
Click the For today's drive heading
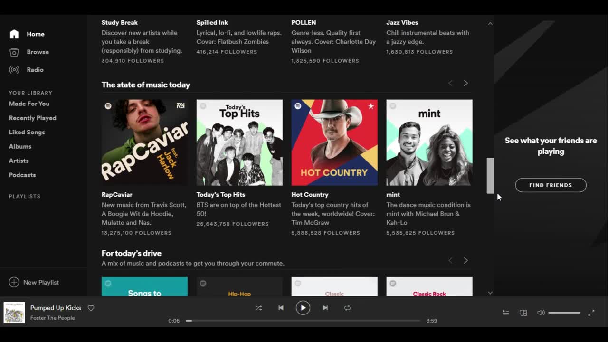pyautogui.click(x=132, y=253)
